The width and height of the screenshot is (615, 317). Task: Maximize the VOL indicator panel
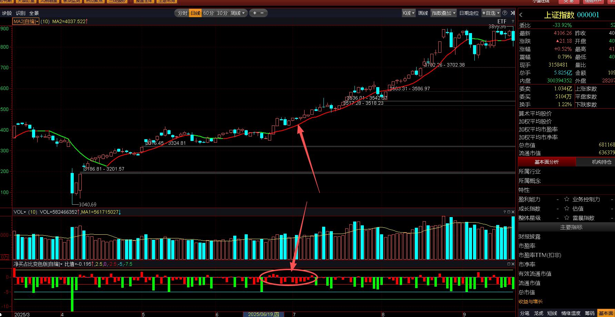(x=509, y=212)
